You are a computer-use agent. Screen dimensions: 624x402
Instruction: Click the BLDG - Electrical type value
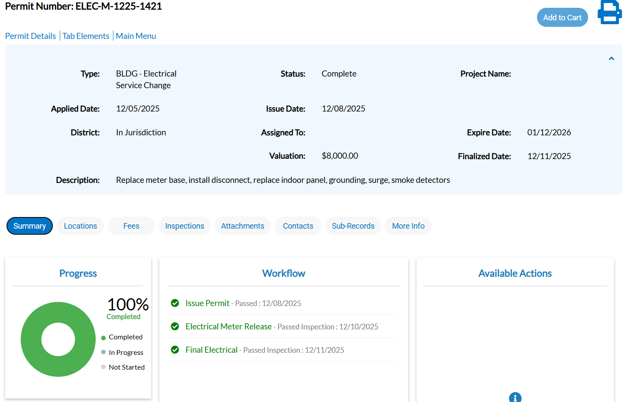click(x=146, y=80)
